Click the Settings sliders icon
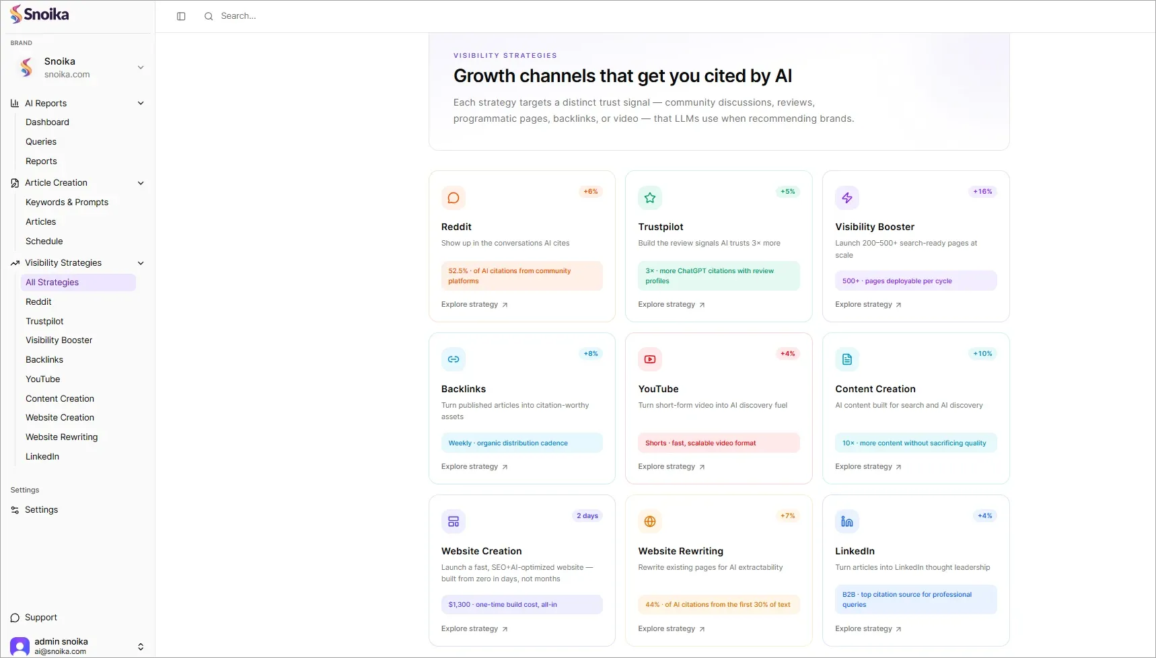 click(x=15, y=510)
